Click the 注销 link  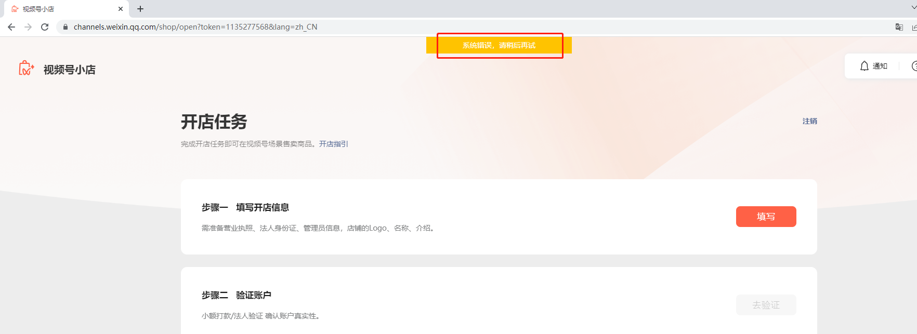[x=809, y=121]
